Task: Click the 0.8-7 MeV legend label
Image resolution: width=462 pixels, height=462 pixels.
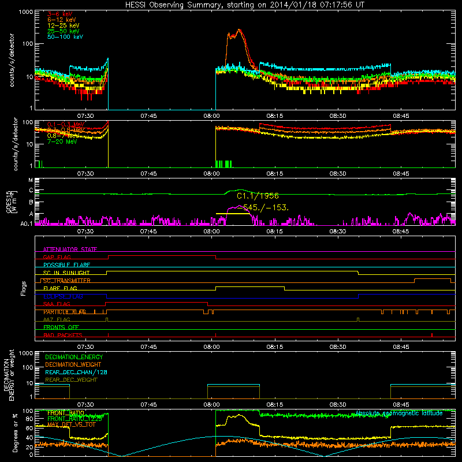Action: click(63, 136)
